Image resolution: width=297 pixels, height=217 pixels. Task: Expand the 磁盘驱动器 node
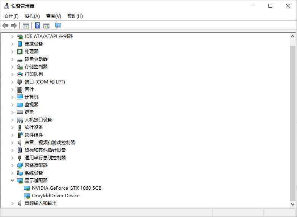[12, 59]
